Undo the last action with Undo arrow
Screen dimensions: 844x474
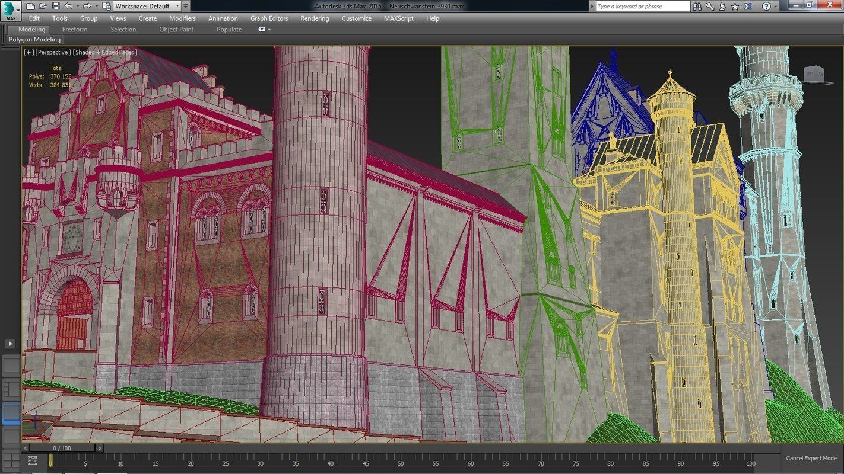point(68,6)
